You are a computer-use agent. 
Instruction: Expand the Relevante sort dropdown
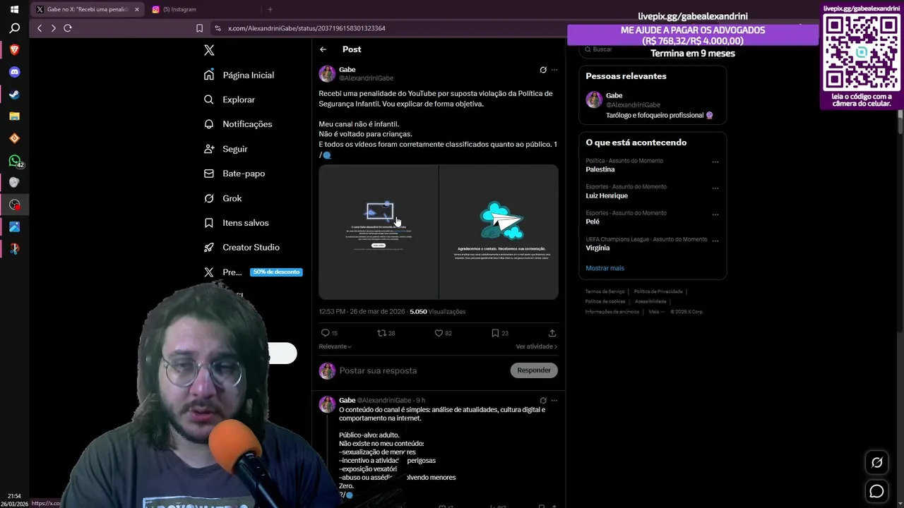coord(335,346)
